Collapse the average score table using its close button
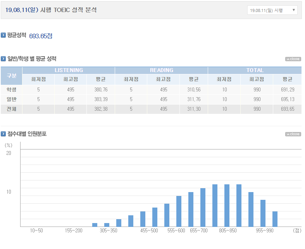 point(293,59)
